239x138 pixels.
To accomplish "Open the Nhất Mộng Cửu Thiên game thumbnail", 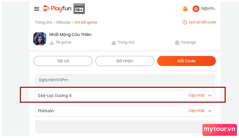I will click(x=40, y=39).
